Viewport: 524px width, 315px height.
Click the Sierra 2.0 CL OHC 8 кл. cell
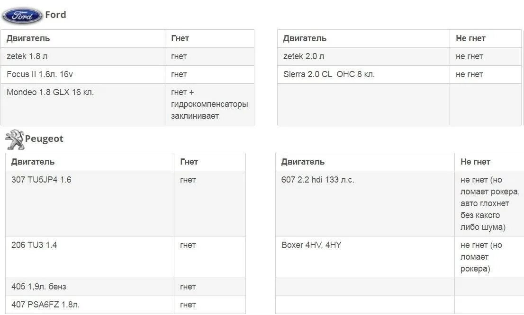pos(363,74)
